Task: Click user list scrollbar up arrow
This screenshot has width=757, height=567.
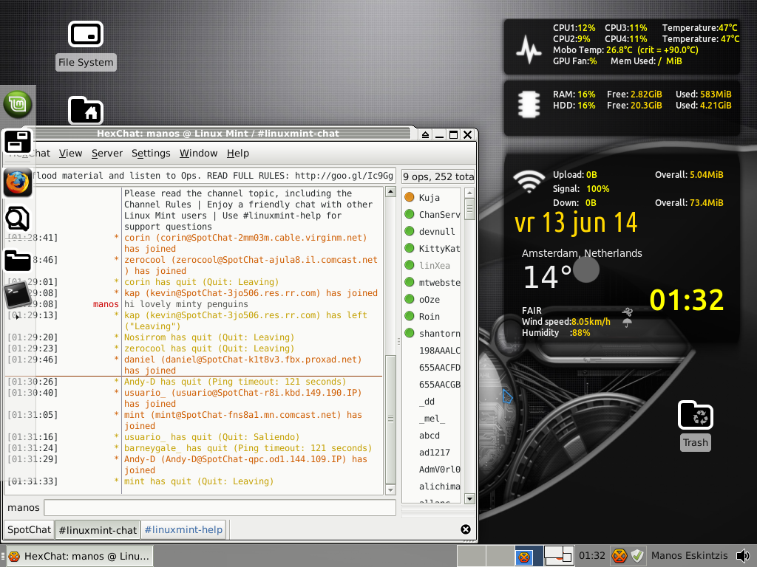Action: [x=469, y=193]
